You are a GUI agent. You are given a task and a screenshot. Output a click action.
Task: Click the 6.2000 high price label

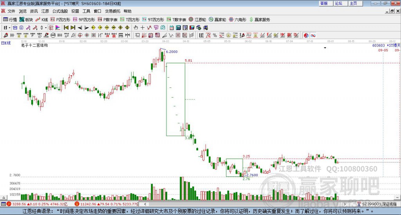click(x=172, y=52)
